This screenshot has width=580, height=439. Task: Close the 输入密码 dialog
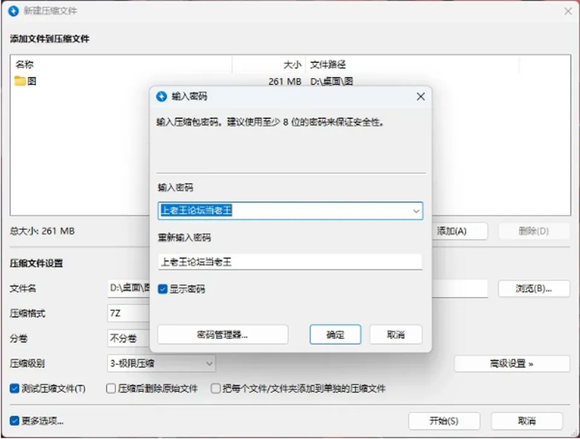click(420, 97)
